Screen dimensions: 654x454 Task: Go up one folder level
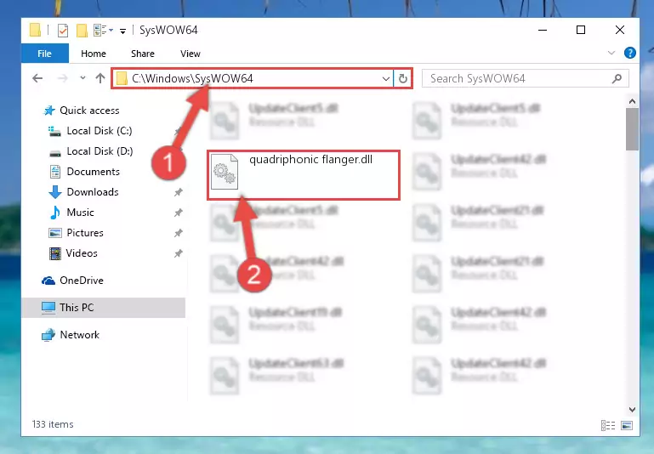100,78
